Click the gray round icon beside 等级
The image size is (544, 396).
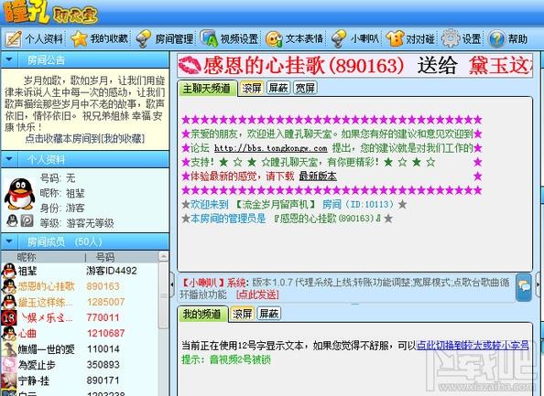27,220
